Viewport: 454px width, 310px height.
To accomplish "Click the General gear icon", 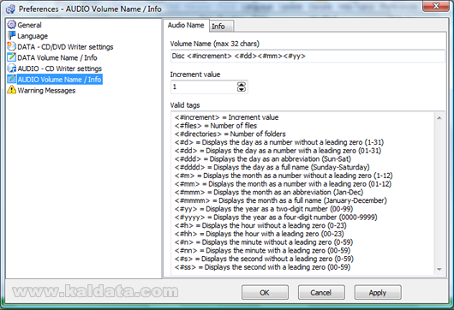I will (12, 25).
